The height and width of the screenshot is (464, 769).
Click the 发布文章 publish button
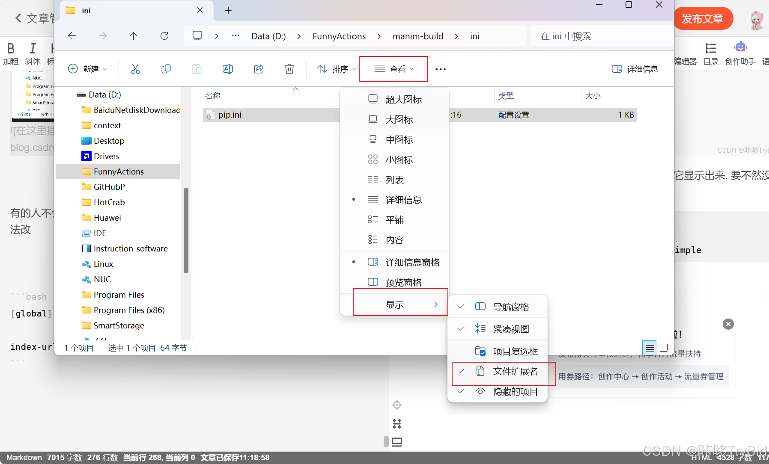[703, 19]
